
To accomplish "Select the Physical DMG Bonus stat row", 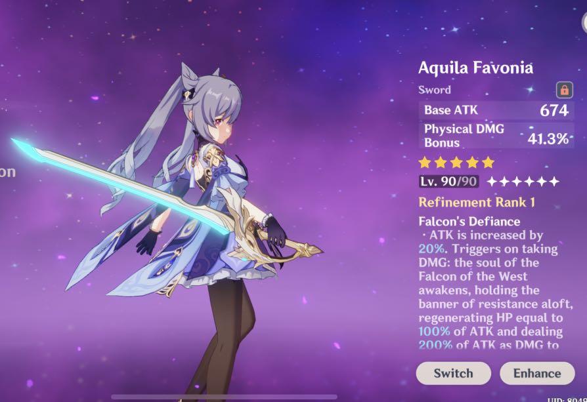I will [496, 135].
